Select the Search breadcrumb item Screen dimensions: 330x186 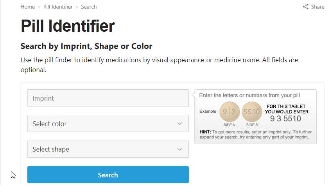(89, 7)
